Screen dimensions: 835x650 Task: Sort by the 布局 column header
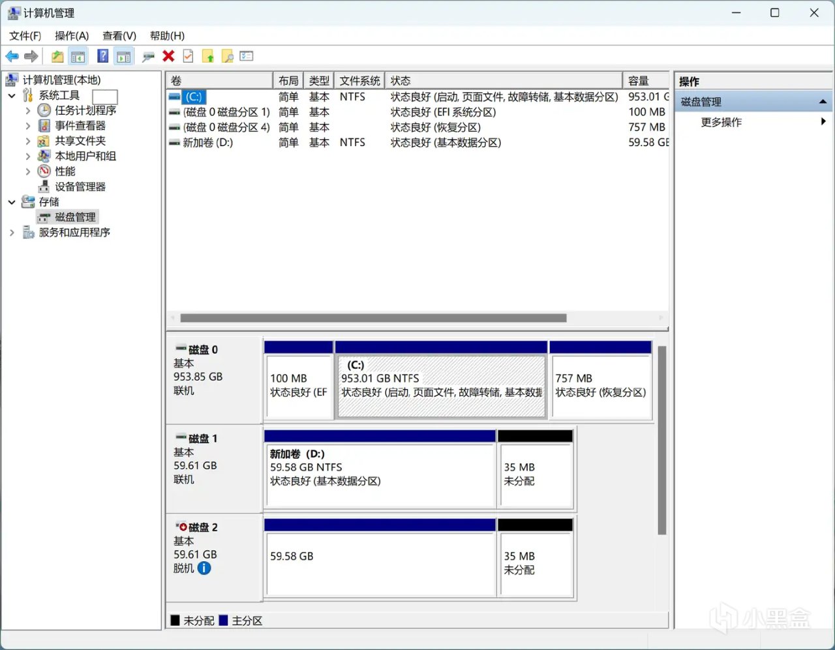pyautogui.click(x=288, y=81)
